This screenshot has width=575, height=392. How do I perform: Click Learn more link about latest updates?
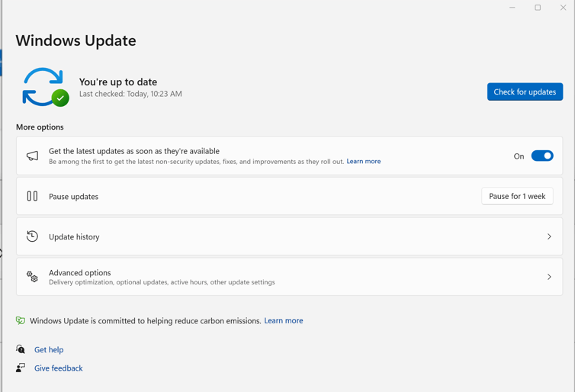pos(364,162)
